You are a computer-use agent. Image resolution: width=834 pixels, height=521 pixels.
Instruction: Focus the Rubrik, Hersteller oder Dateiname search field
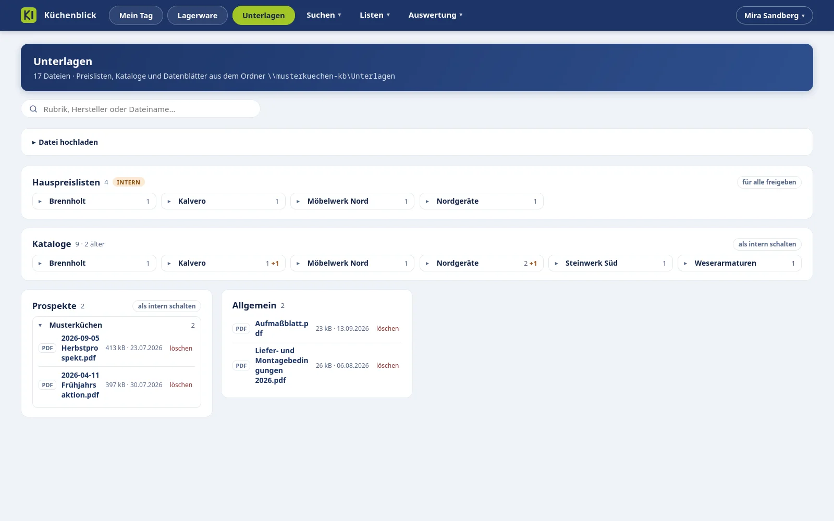pyautogui.click(x=141, y=109)
